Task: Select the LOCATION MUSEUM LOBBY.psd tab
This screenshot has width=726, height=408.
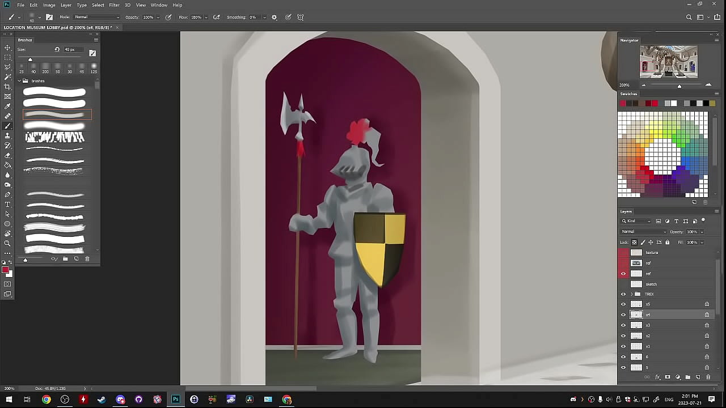Action: (x=58, y=27)
